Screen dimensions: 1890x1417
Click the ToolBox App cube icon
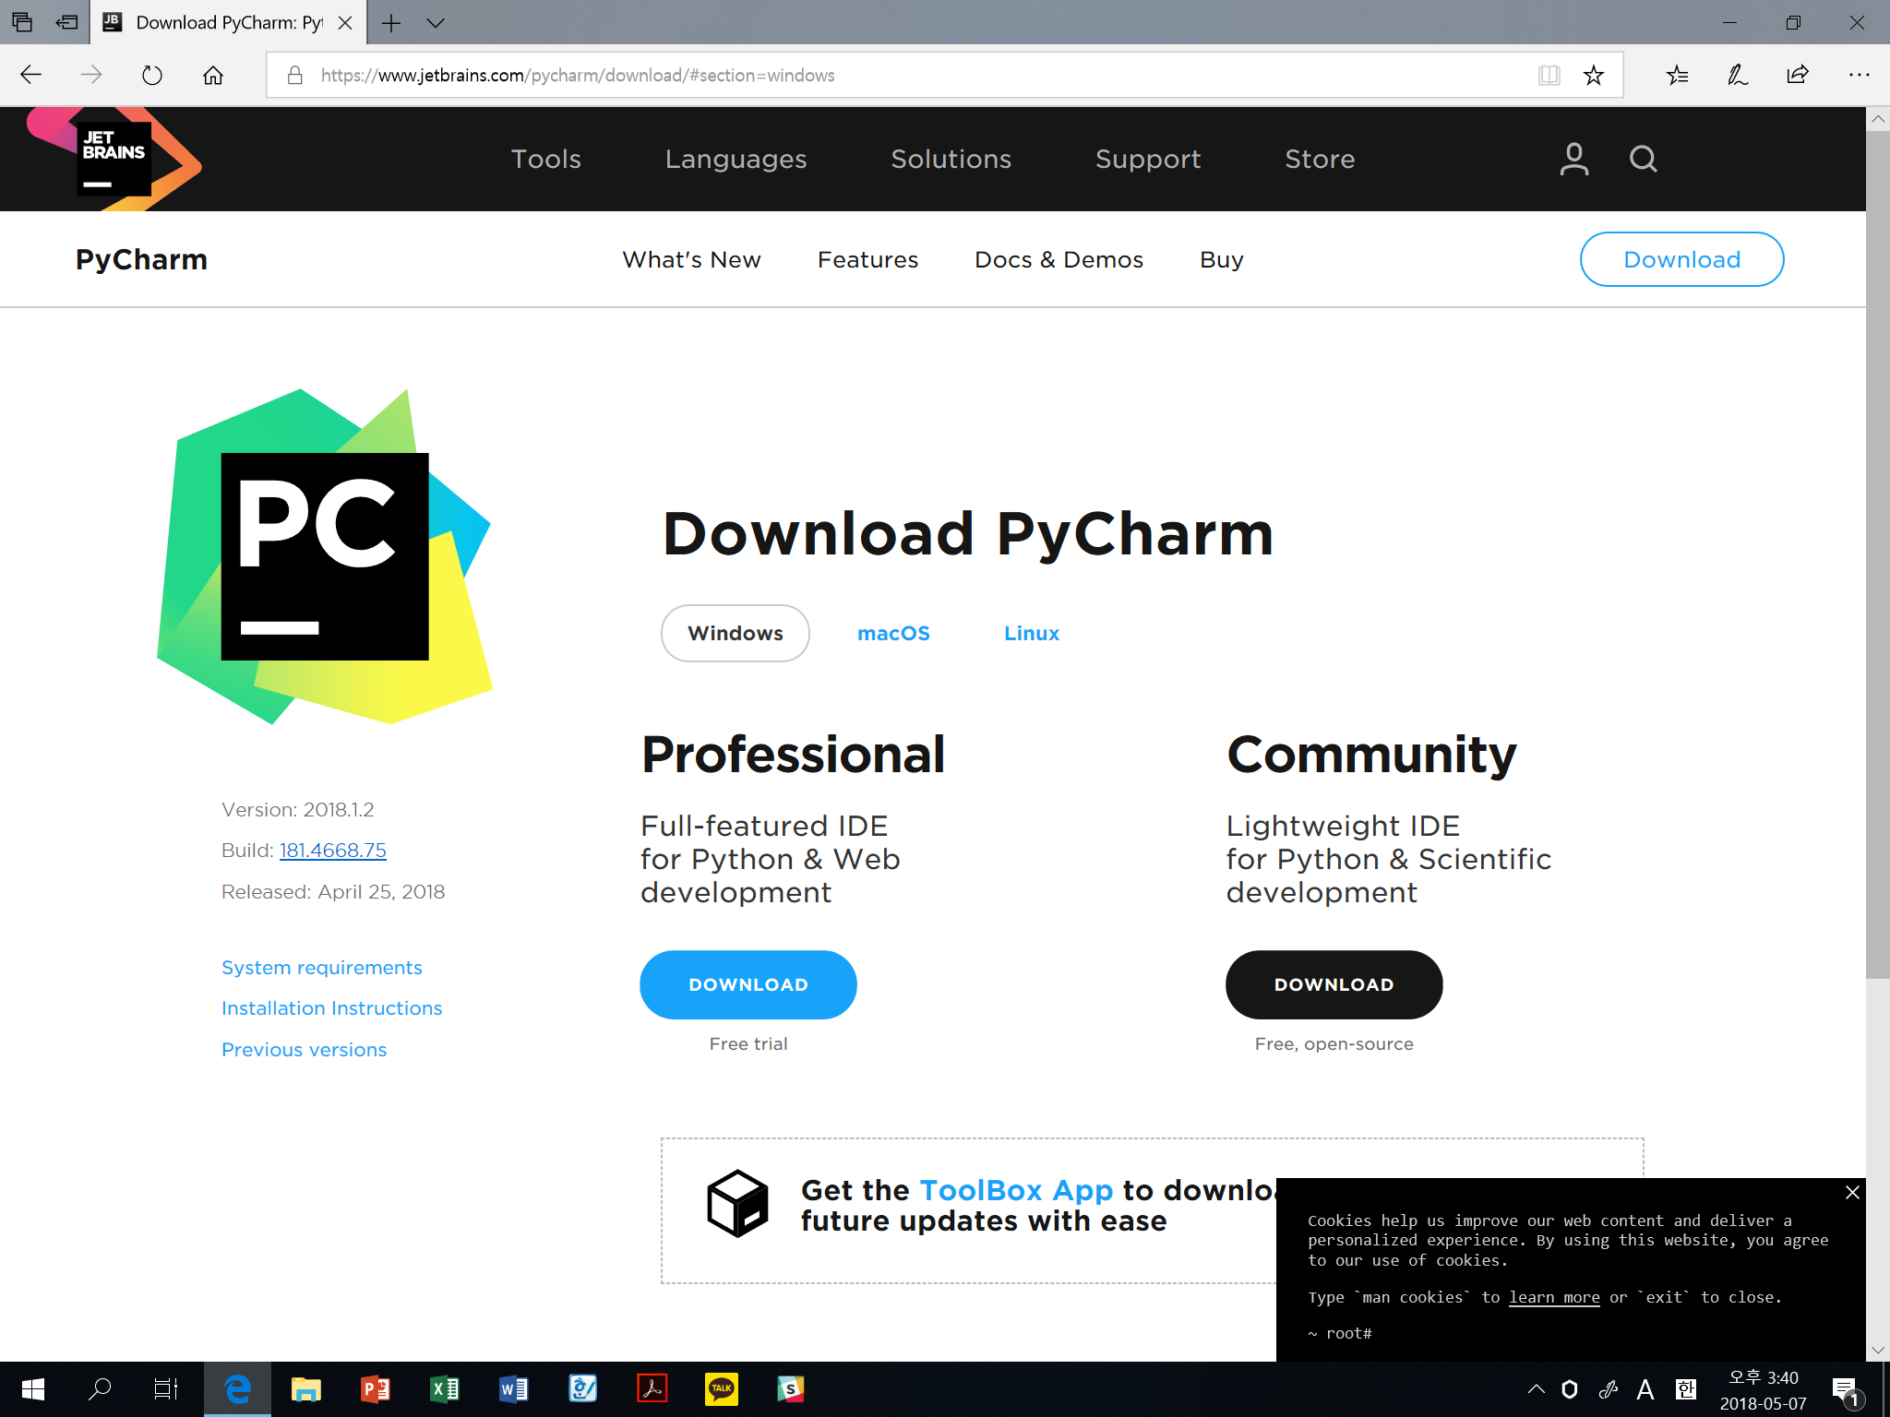[737, 1203]
